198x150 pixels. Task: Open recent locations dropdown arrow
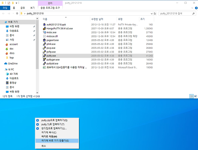click(x=13, y=13)
